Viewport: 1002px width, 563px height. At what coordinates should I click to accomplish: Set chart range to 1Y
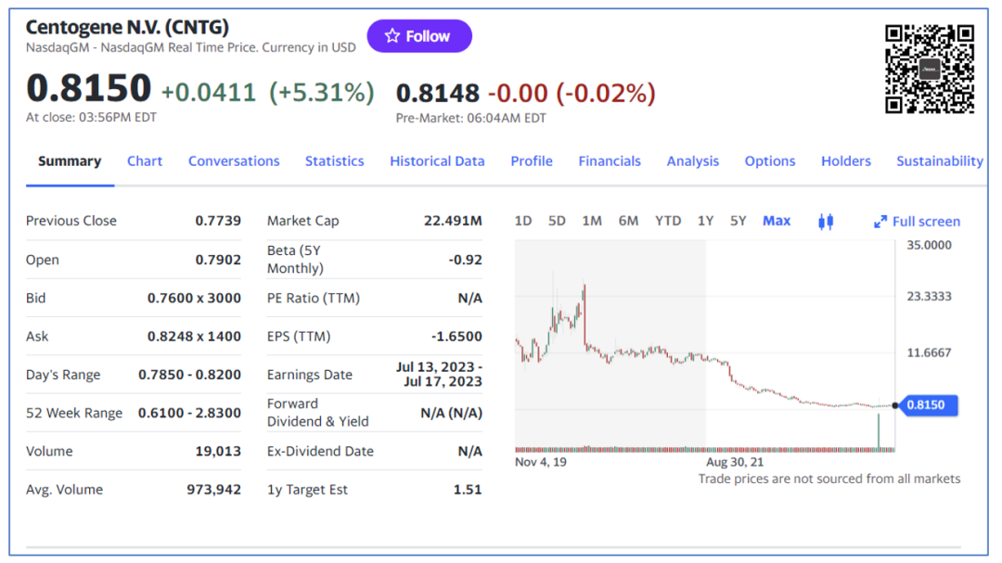(x=705, y=221)
